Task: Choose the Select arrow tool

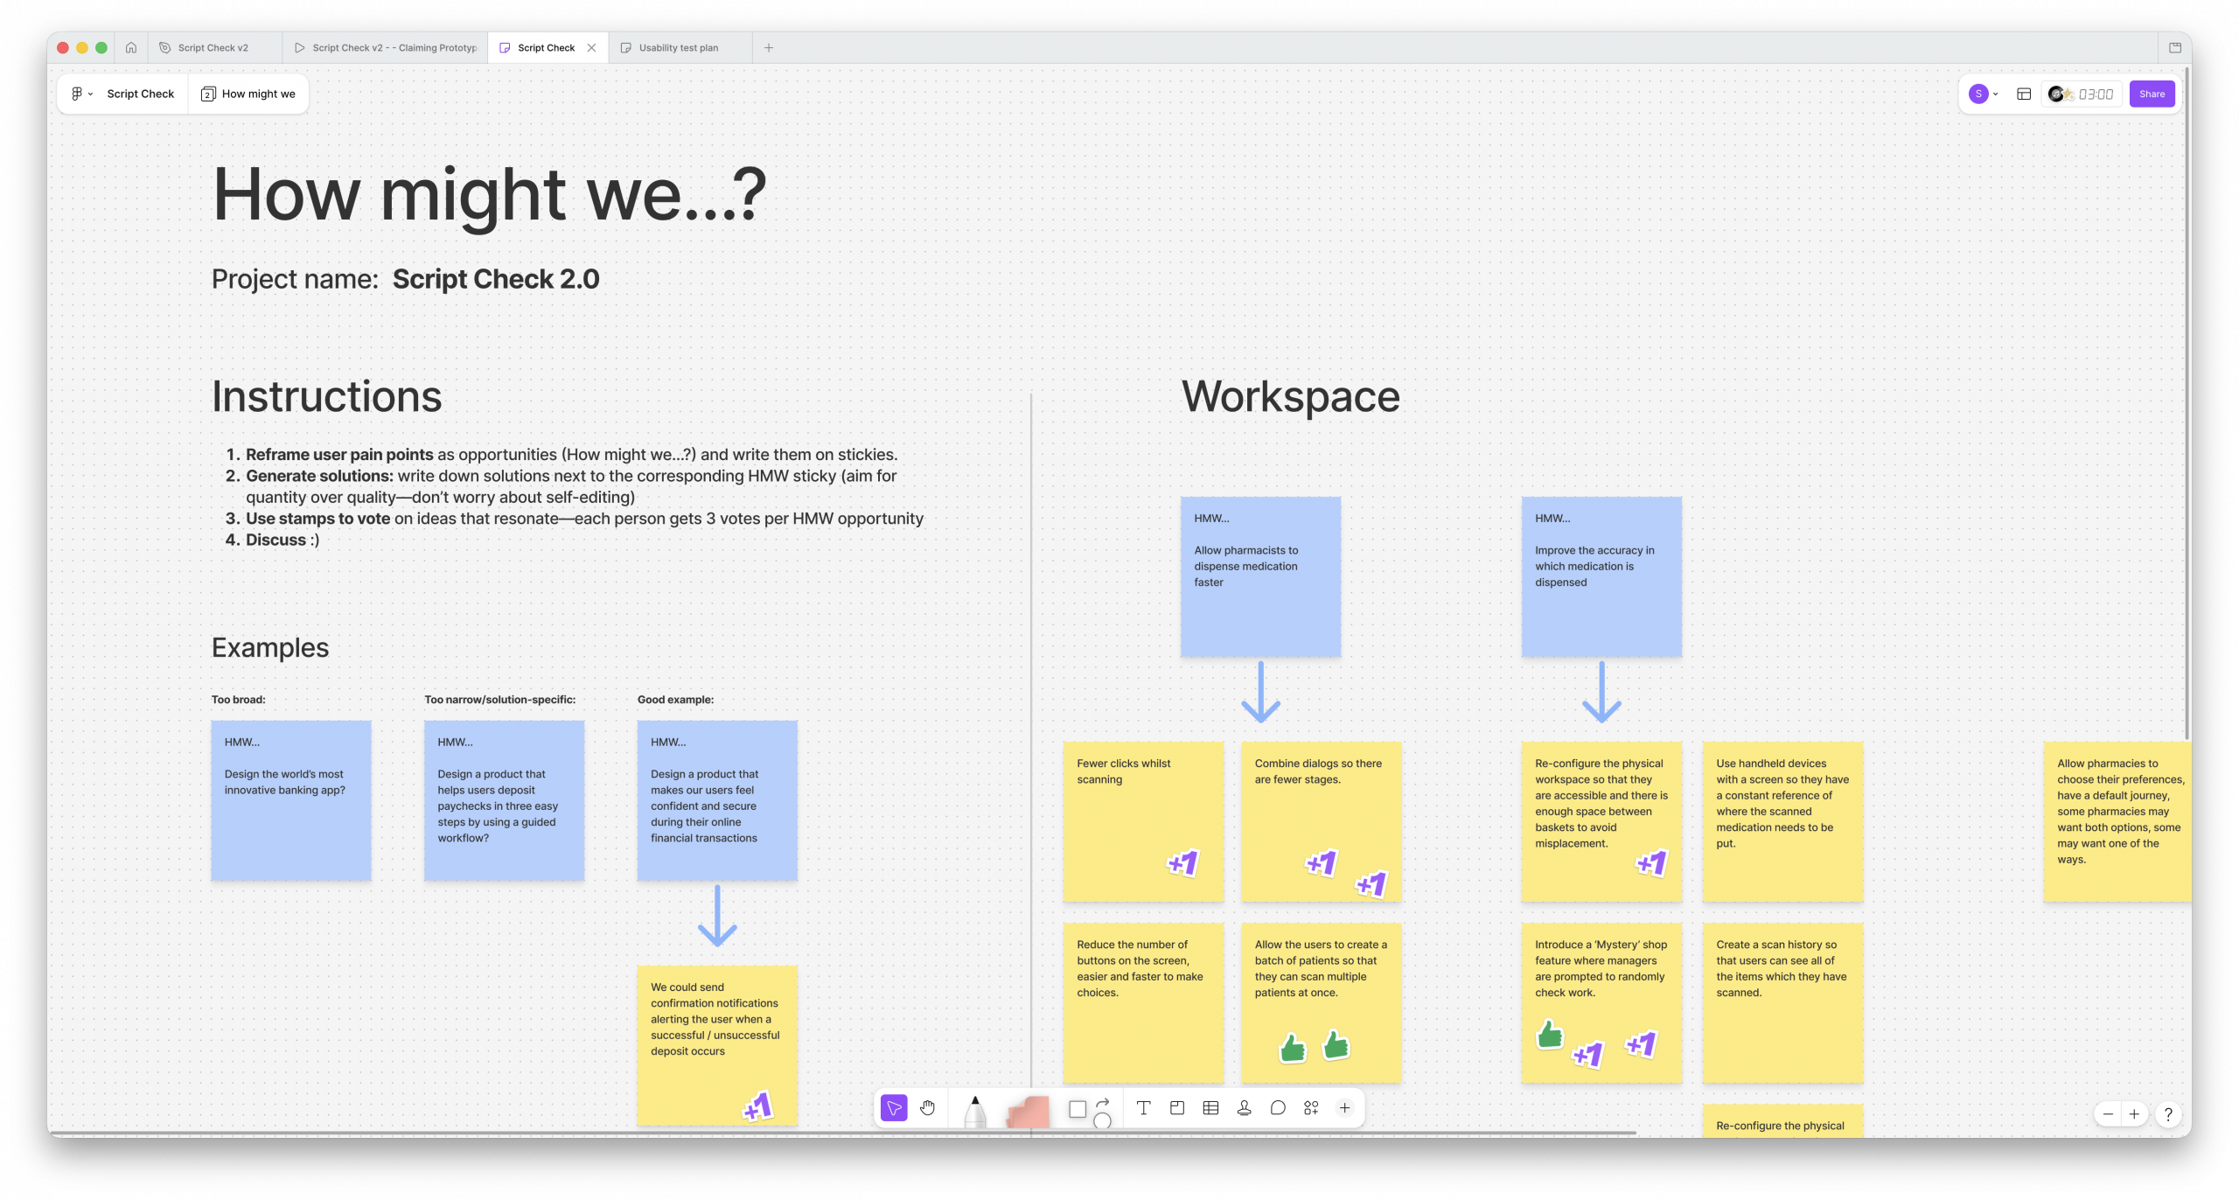Action: coord(894,1108)
